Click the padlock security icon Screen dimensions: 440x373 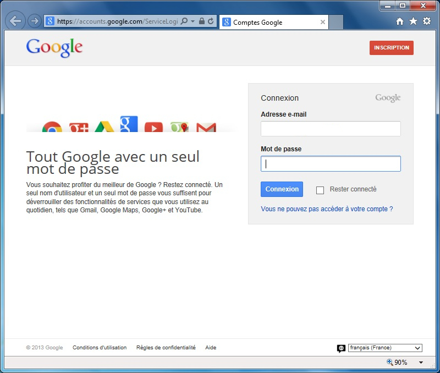point(202,21)
